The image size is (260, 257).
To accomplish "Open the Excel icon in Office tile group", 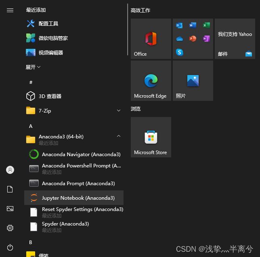I will coord(206,25).
